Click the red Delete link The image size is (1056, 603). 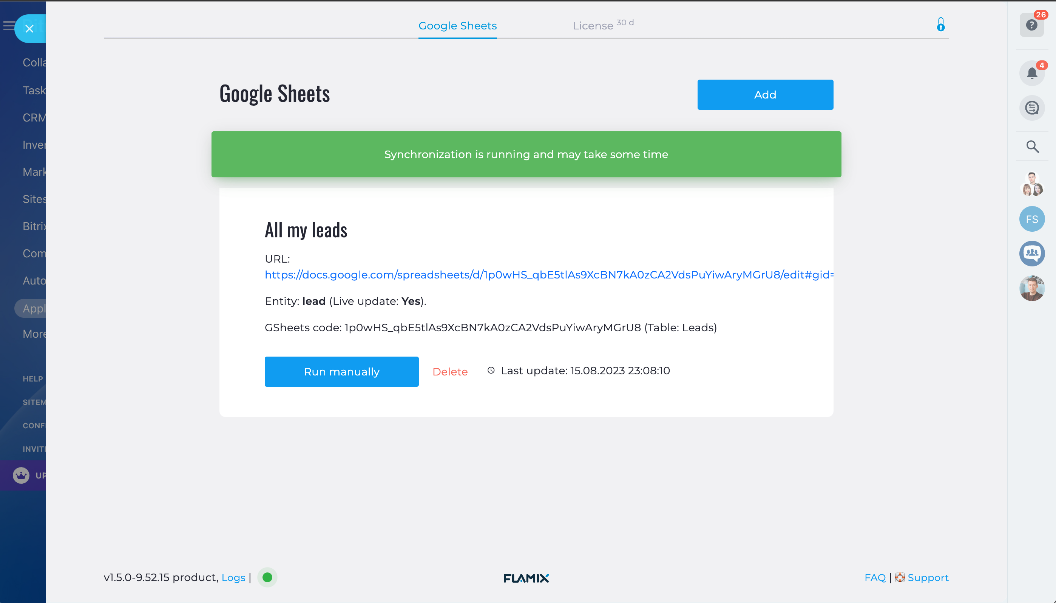click(450, 371)
